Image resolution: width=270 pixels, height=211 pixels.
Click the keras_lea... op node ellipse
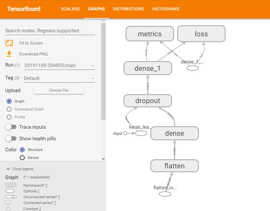pos(141,133)
